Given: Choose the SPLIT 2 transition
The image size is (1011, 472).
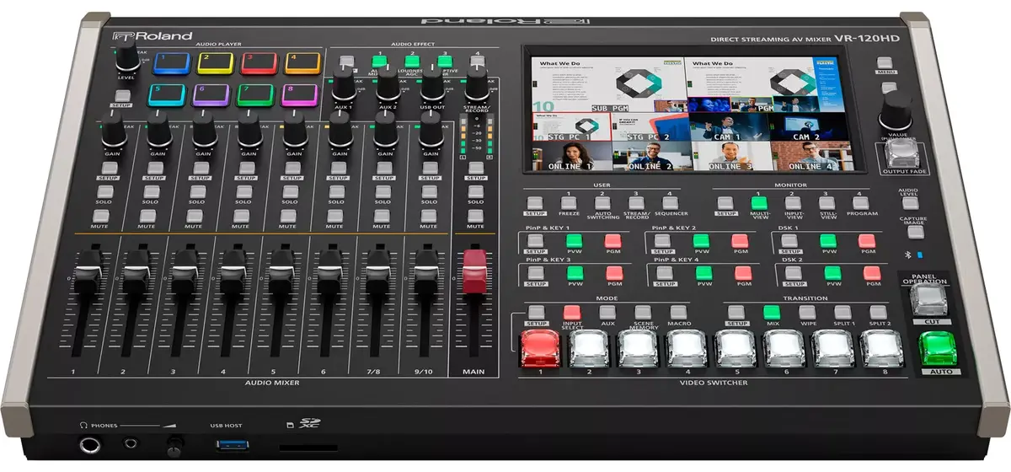Looking at the screenshot, I should pos(879,313).
